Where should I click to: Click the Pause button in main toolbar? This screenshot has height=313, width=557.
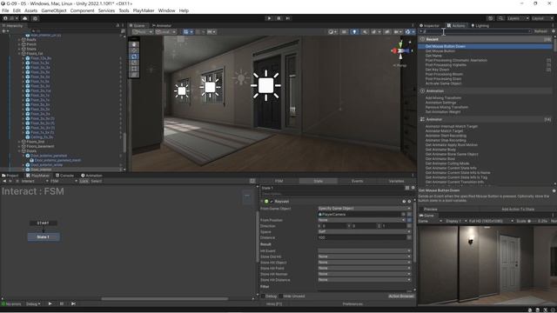pyautogui.click(x=278, y=18)
